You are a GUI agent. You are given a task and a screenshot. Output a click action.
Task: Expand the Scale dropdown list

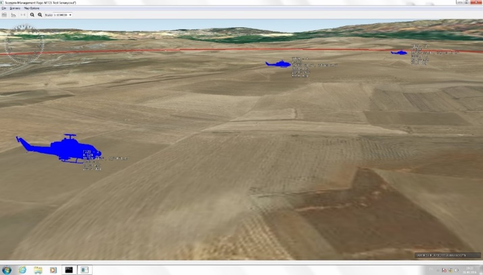70,15
